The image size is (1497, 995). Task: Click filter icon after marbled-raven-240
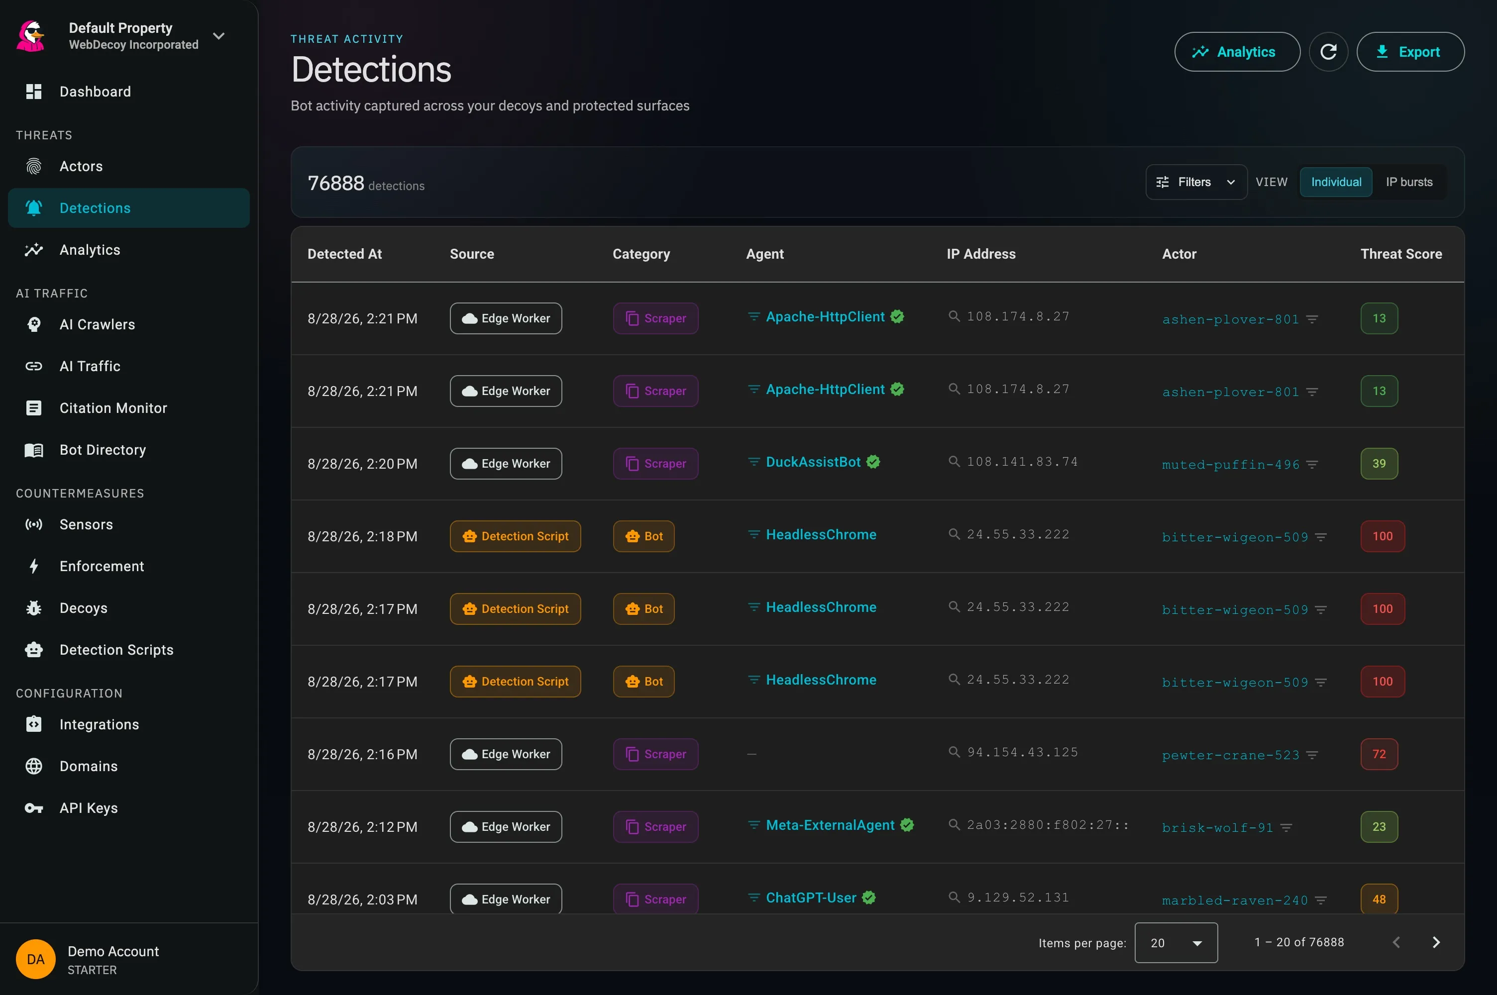click(x=1321, y=901)
